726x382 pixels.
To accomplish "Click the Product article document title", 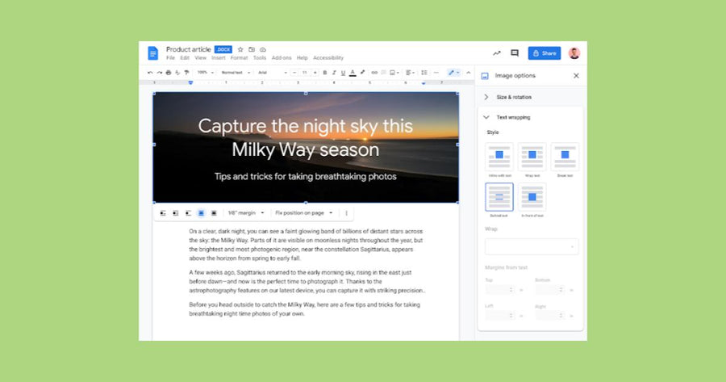I will (189, 49).
